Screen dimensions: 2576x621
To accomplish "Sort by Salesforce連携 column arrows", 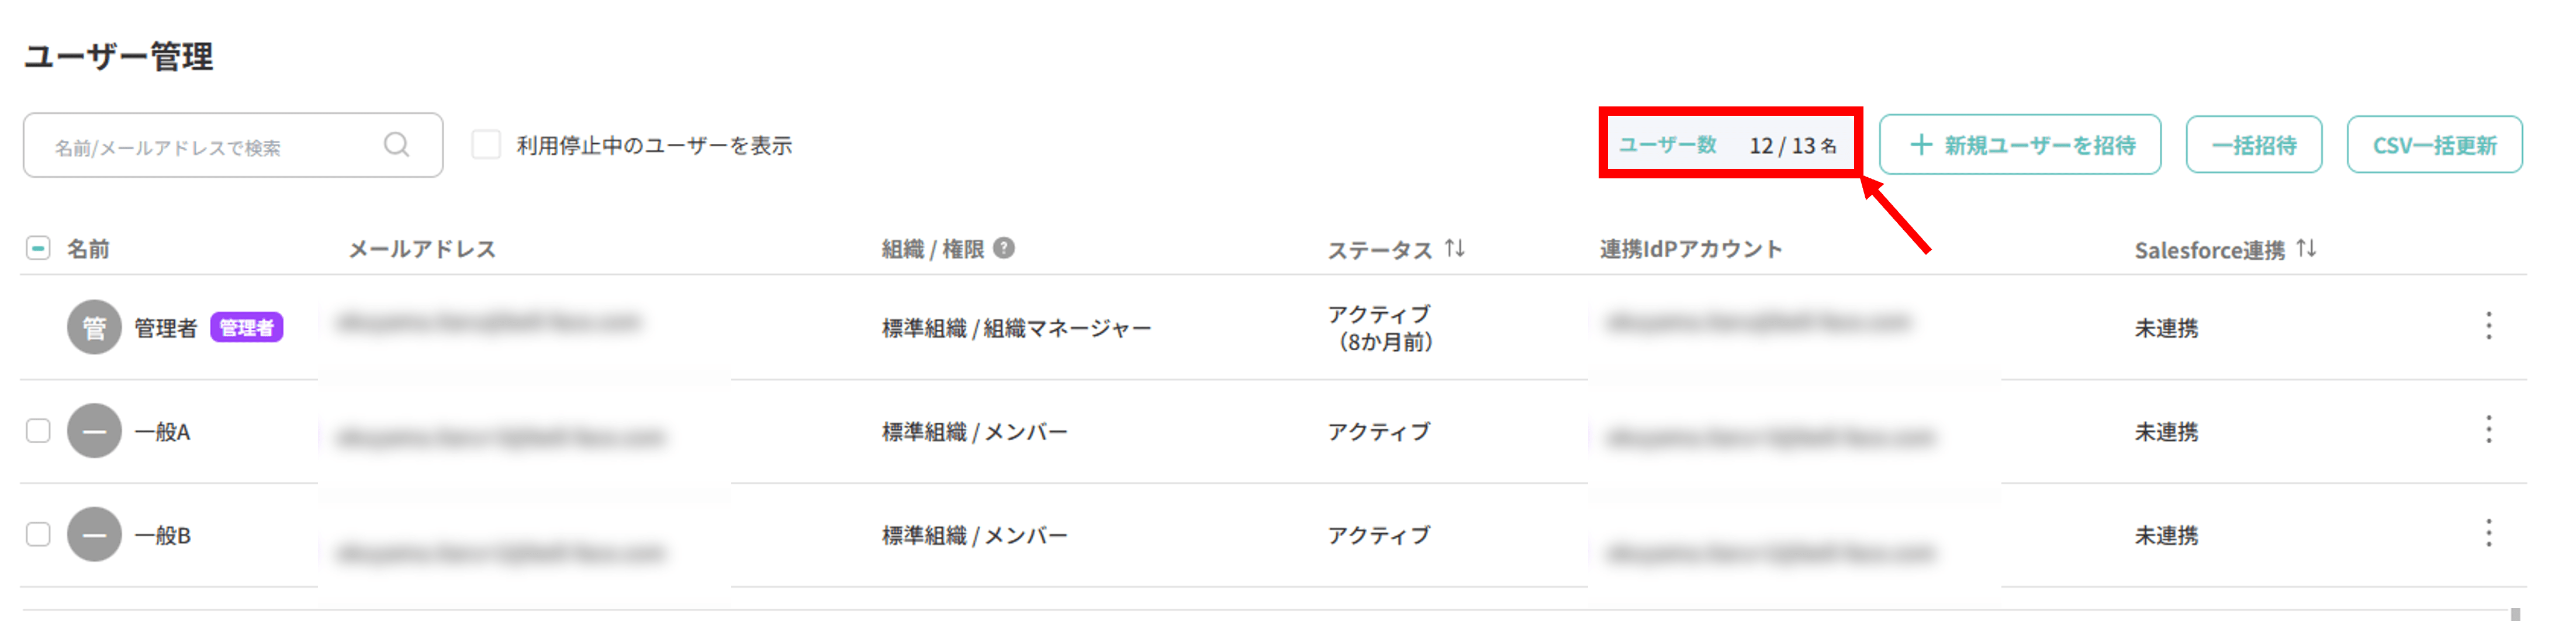I will click(x=2305, y=248).
